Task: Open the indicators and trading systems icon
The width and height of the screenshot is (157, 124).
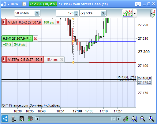Action: point(127,13)
